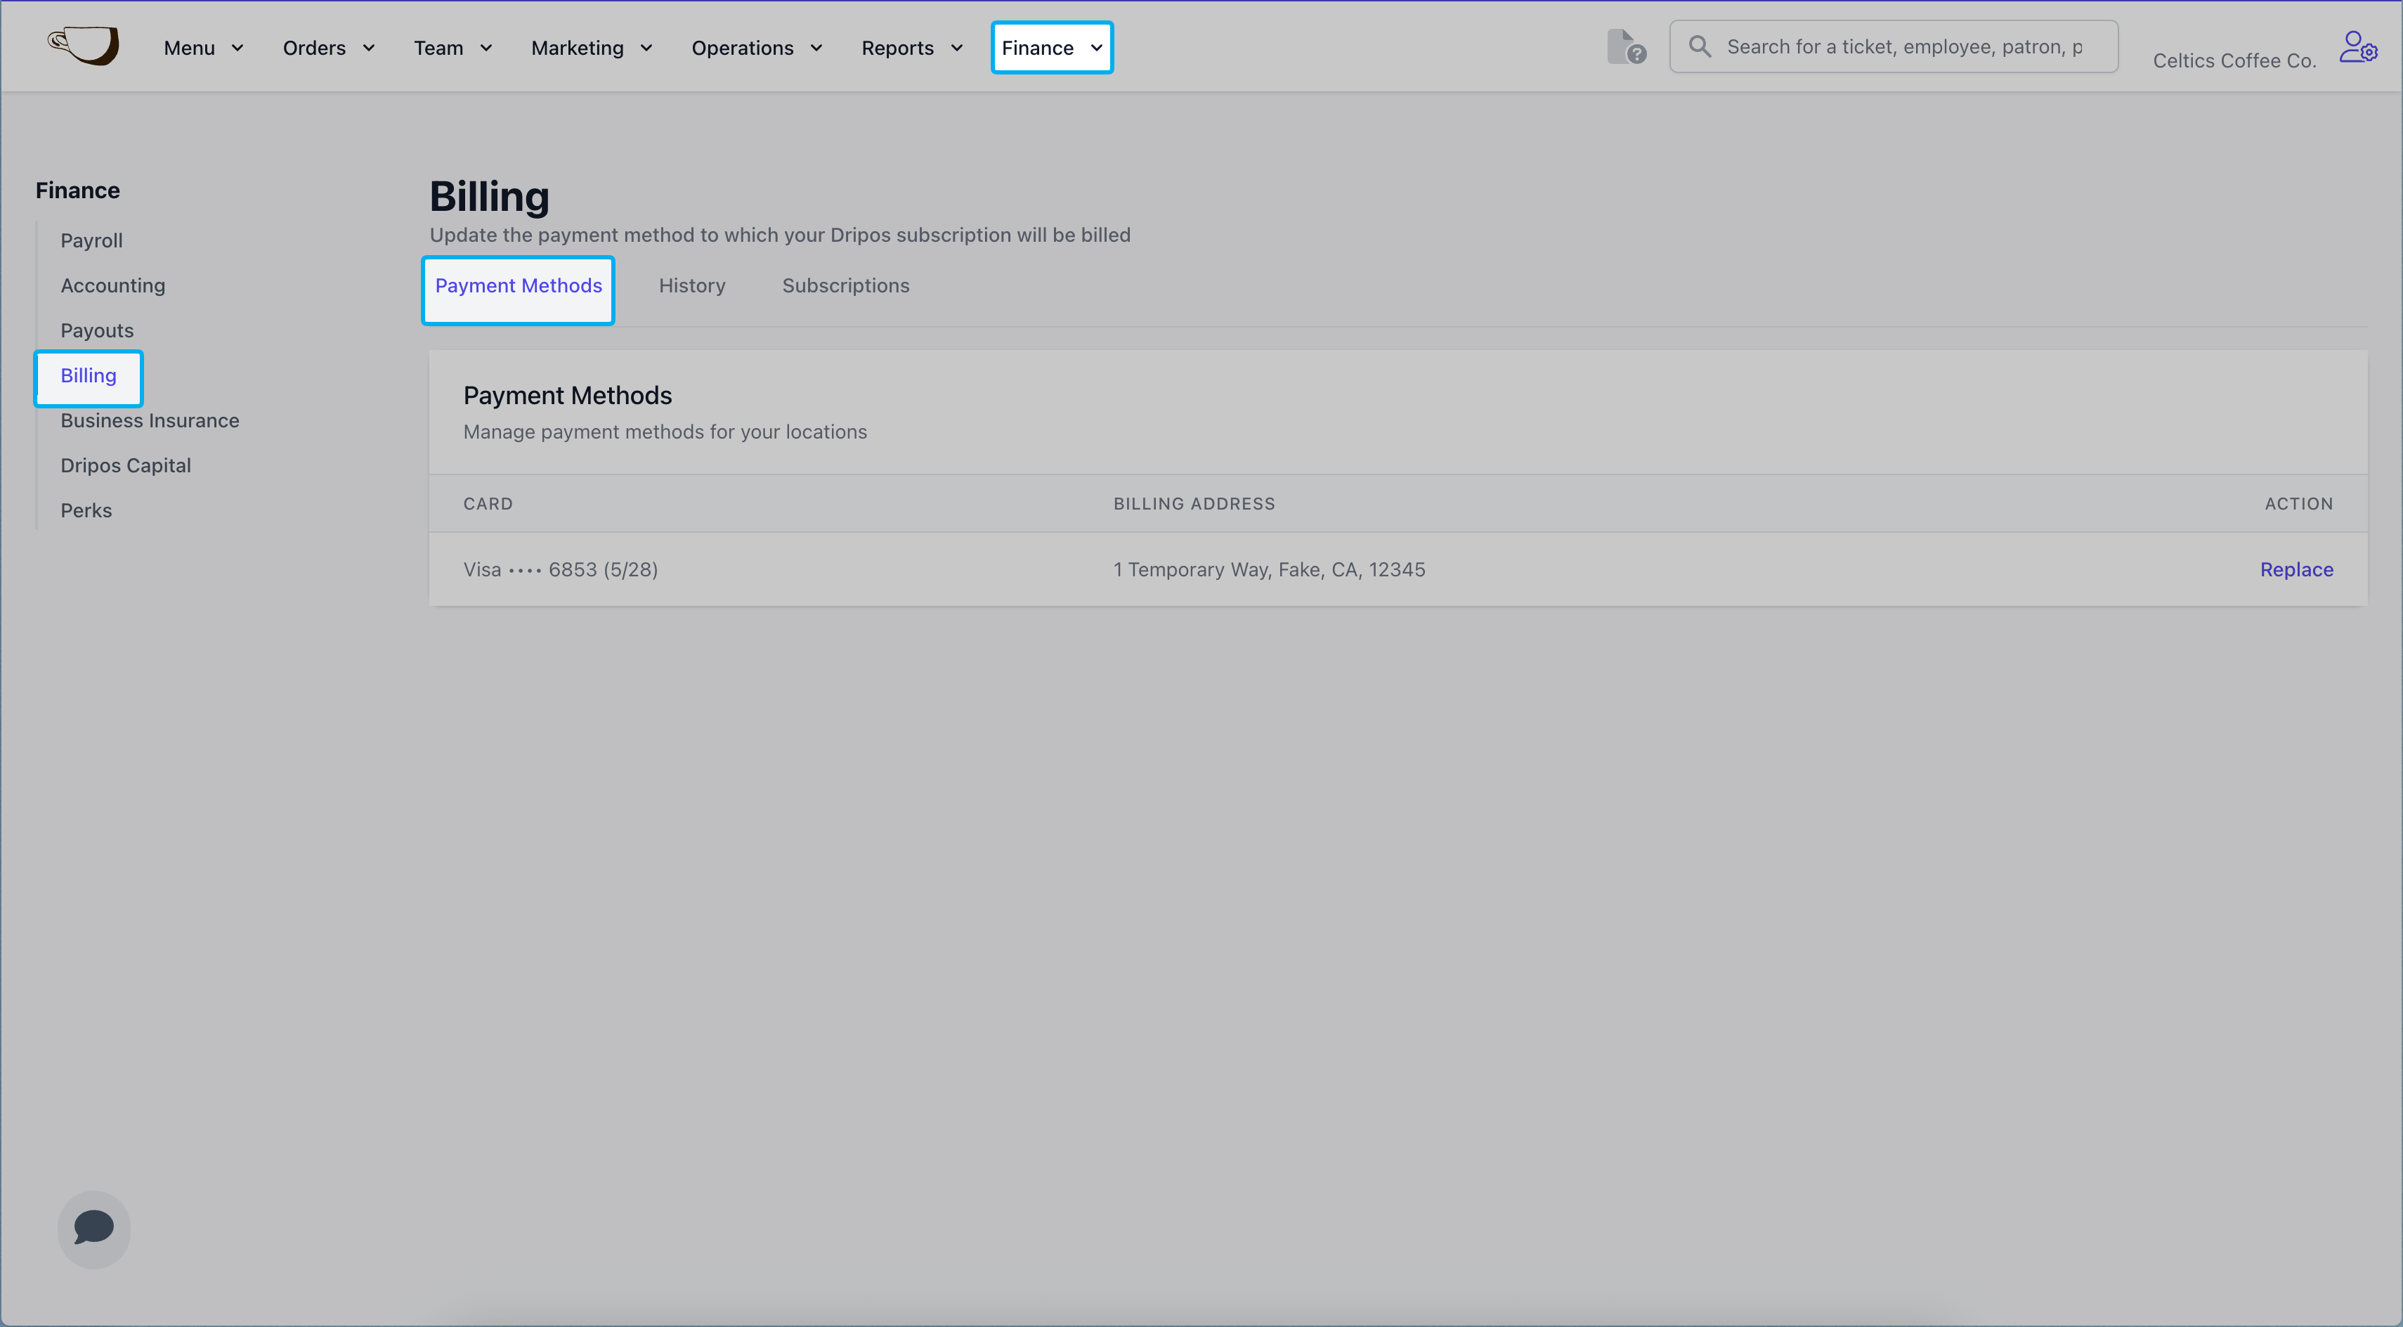The image size is (2403, 1327).
Task: Open Accounting from the sidebar
Action: [113, 285]
